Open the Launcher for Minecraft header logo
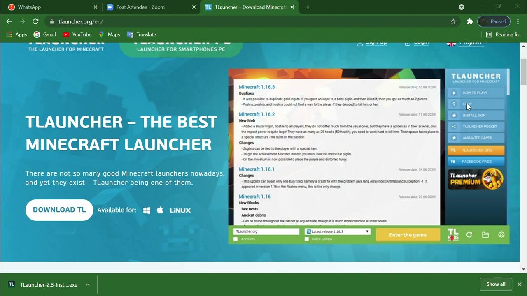 coord(66,46)
